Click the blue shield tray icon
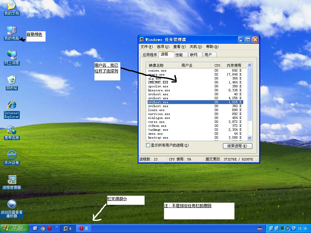 [x=293, y=228]
